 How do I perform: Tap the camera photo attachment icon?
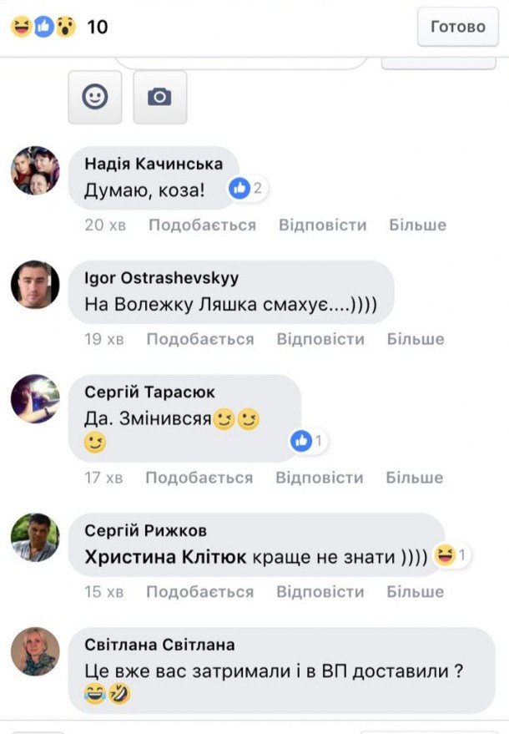160,97
